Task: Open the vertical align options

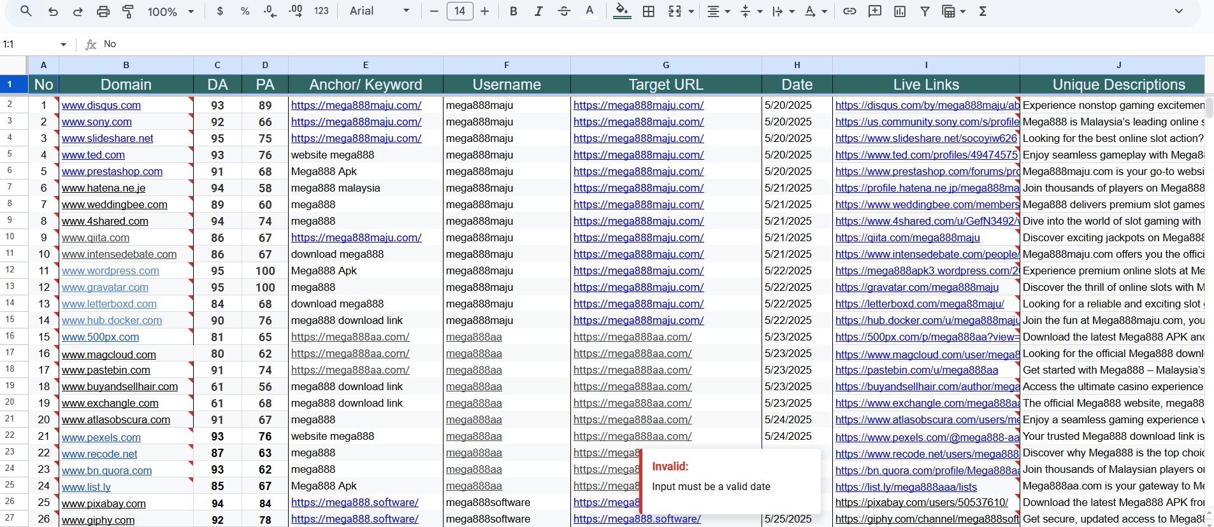Action: [751, 11]
